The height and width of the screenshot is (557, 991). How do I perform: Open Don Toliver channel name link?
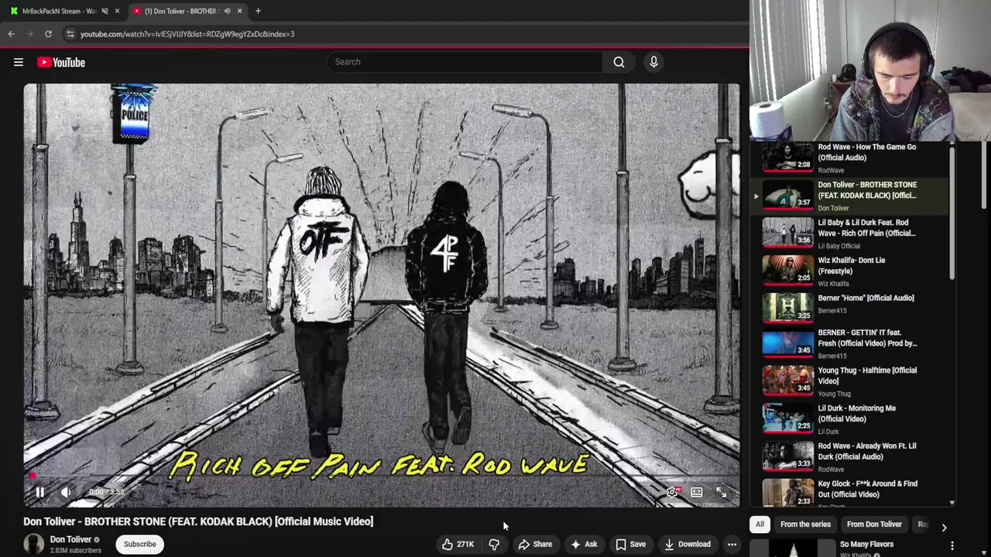[x=70, y=539]
